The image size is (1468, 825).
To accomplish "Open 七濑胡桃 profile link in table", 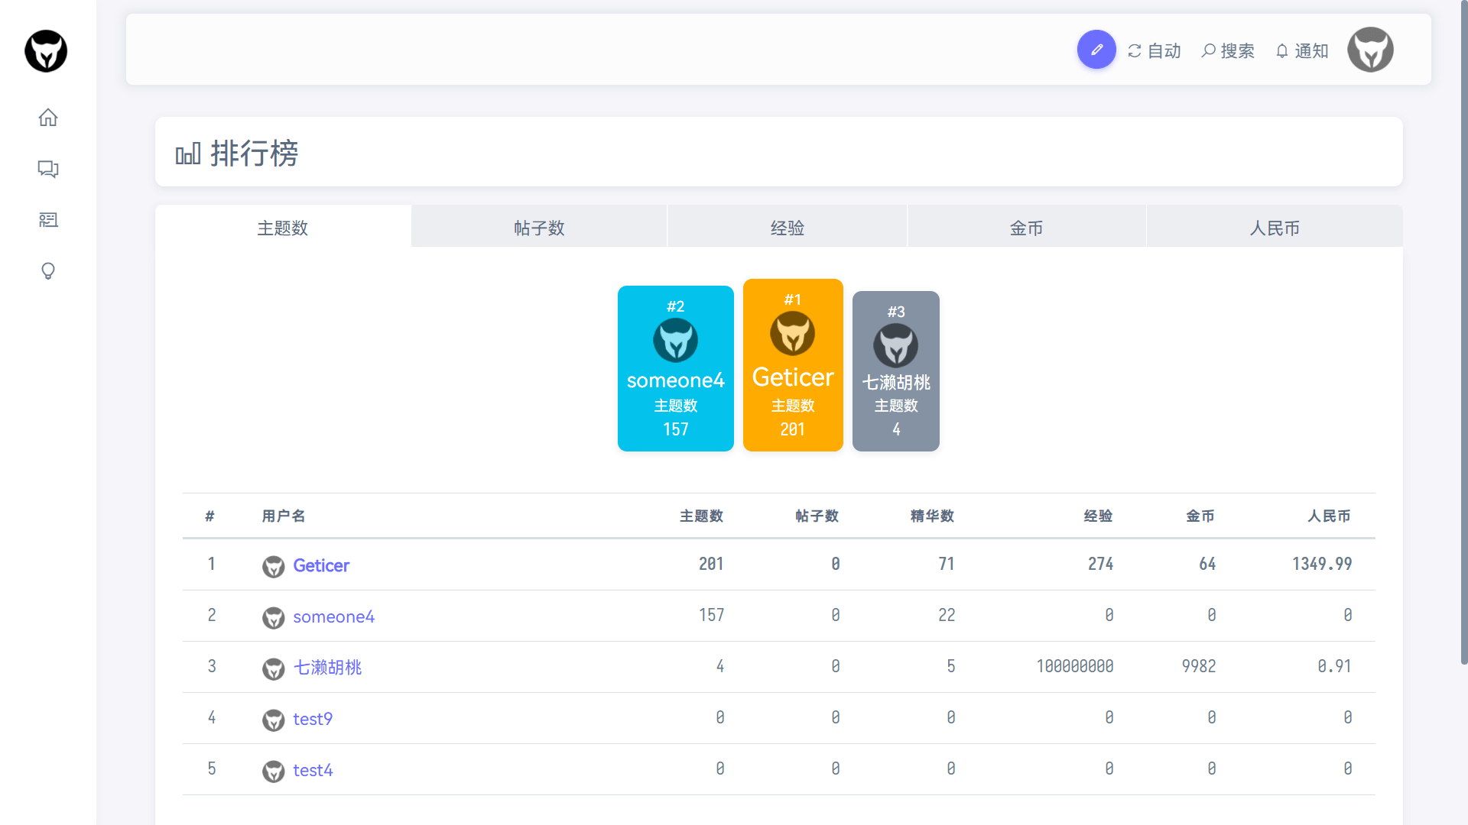I will click(327, 668).
